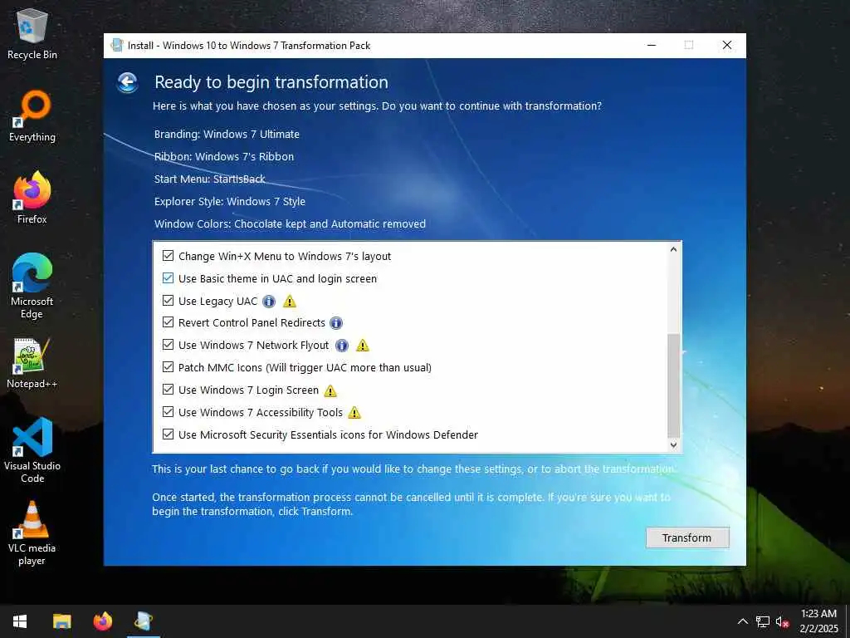This screenshot has height=638, width=850.
Task: Click the options list scroll up arrow
Action: (x=673, y=249)
